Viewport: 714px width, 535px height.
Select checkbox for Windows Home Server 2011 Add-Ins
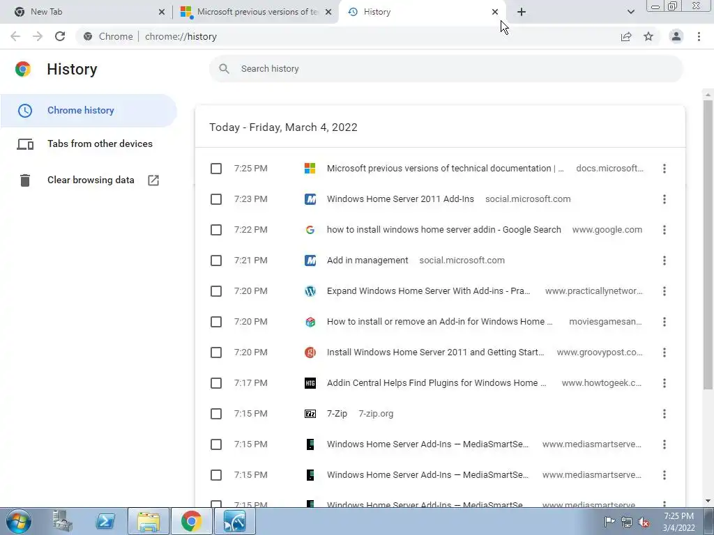tap(216, 199)
